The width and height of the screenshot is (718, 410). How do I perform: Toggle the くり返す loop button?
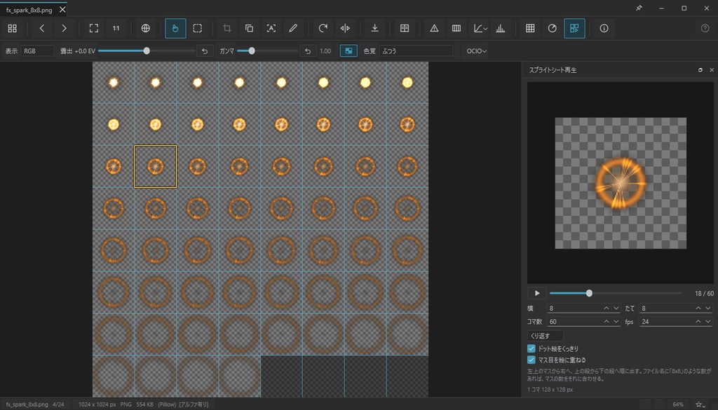point(545,336)
